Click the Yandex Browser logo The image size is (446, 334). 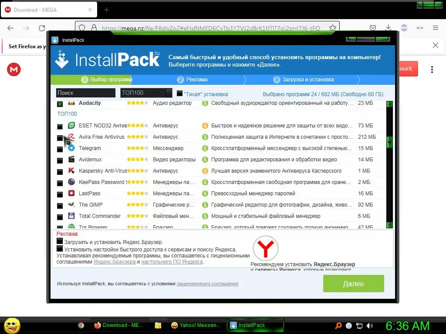point(266,248)
